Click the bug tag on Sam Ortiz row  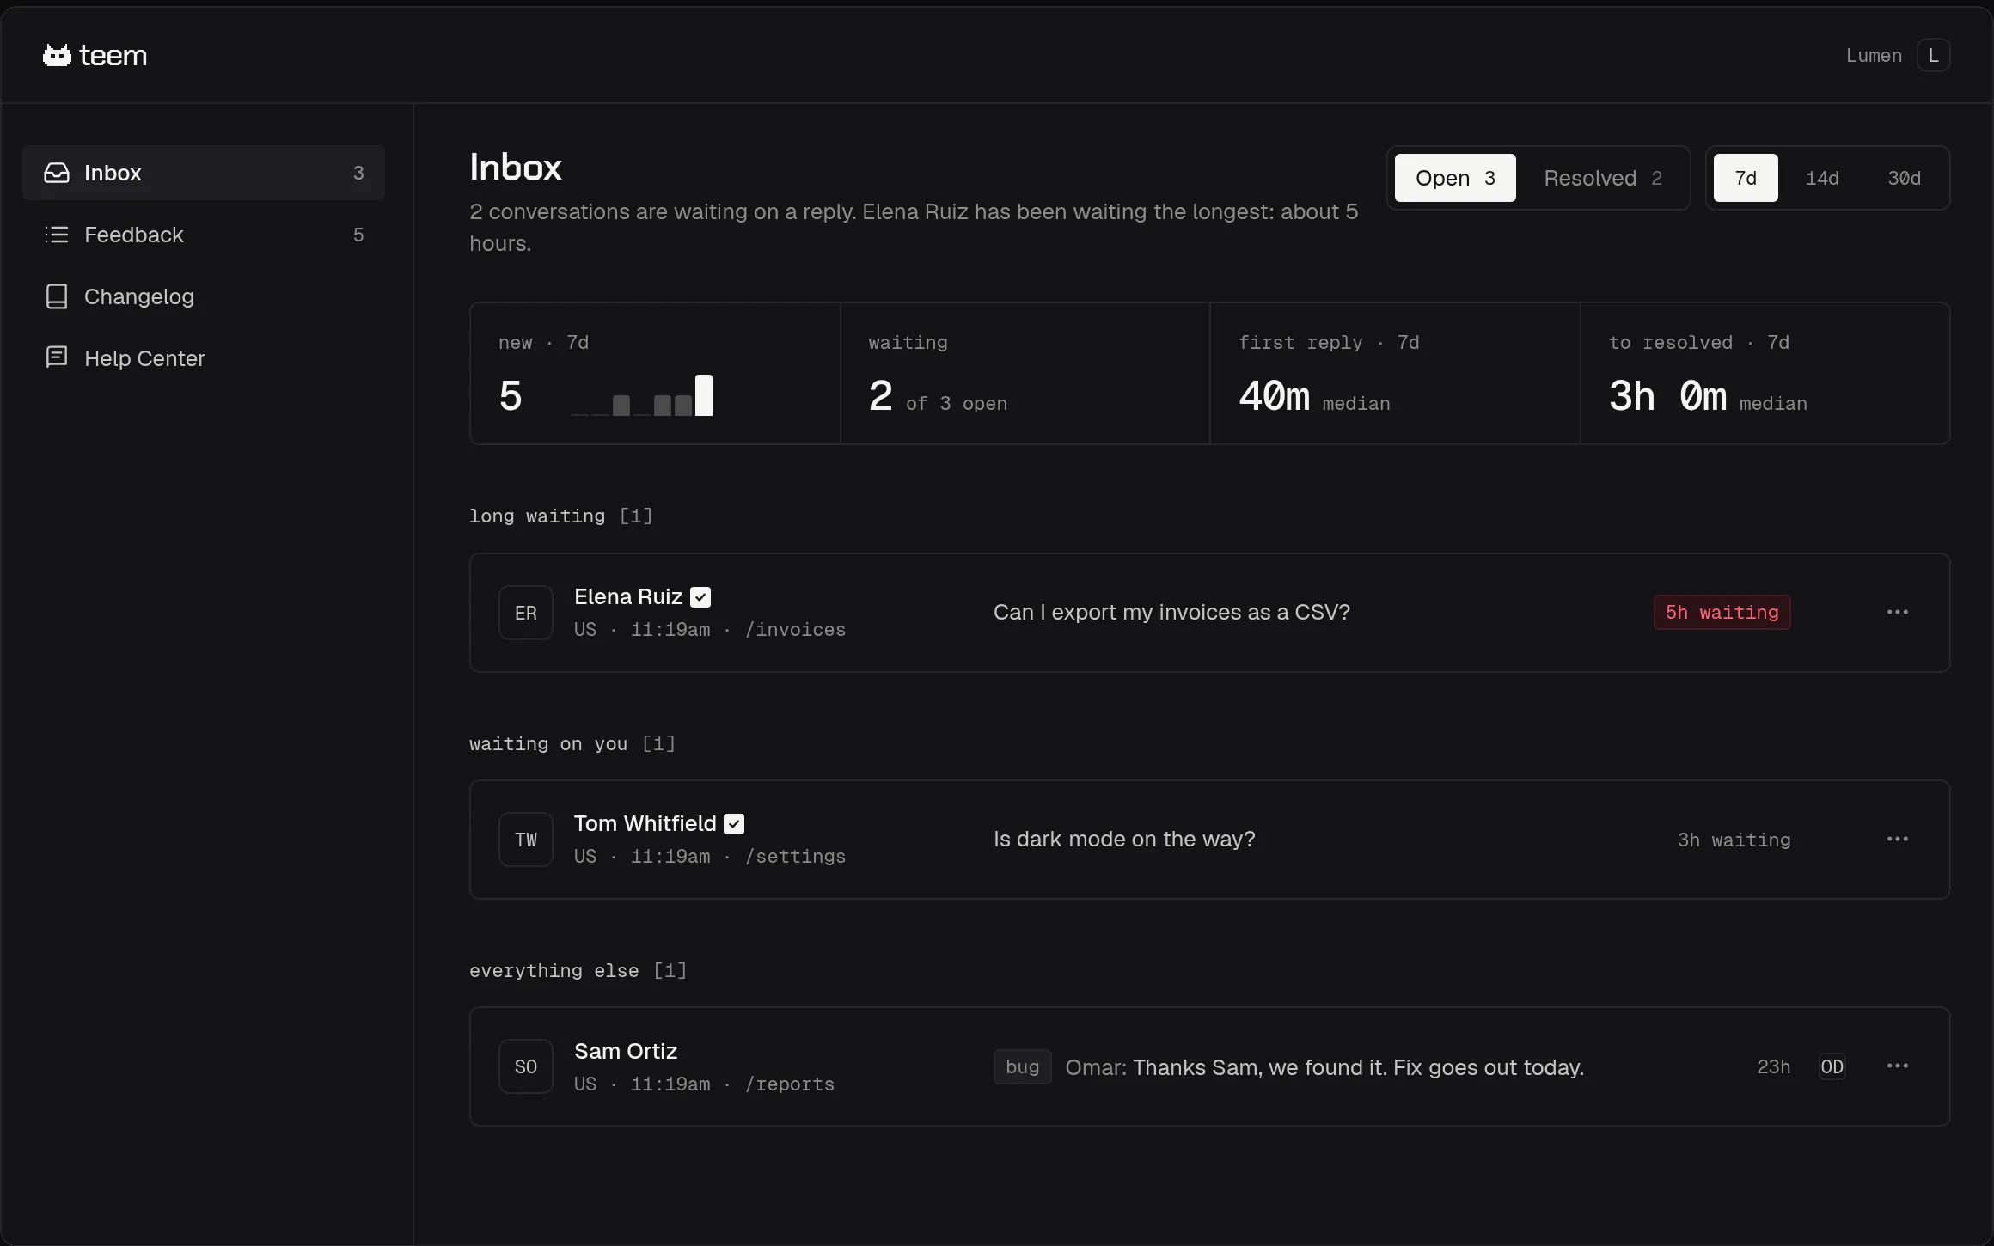1023,1066
